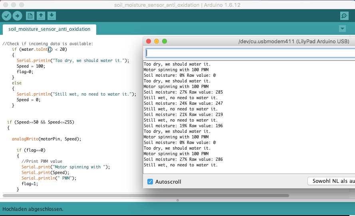Click the code line 'Serial.println(" PWM");'
The height and width of the screenshot is (216, 355).
point(49,178)
